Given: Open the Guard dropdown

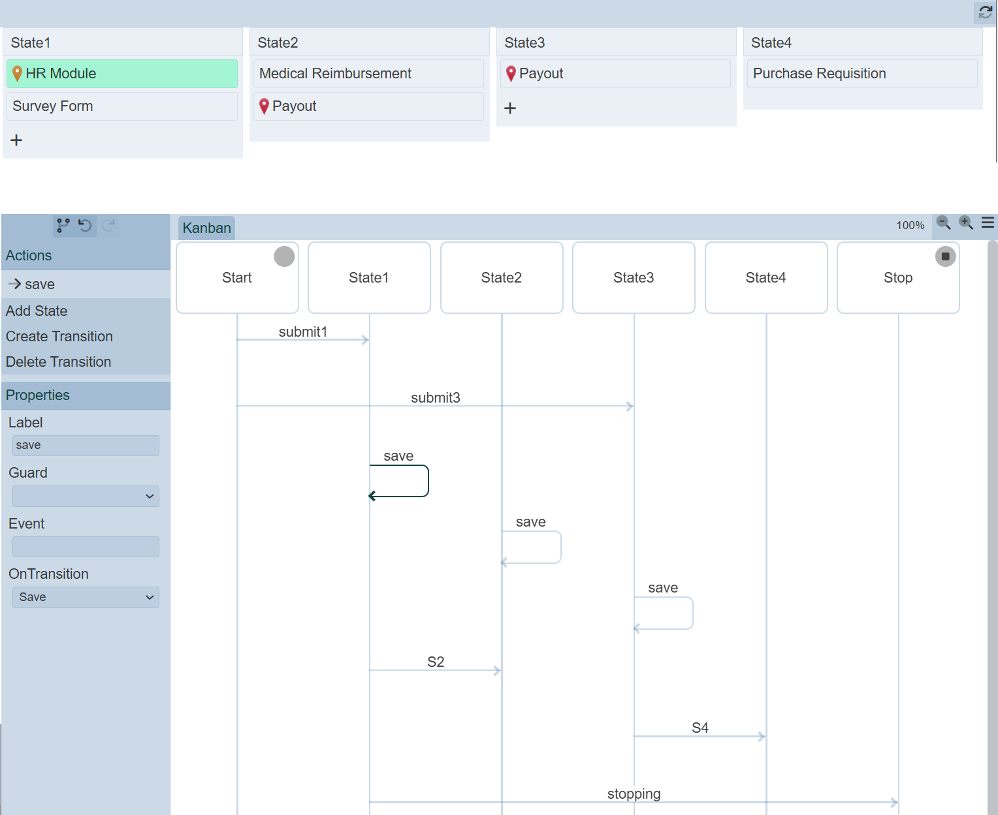Looking at the screenshot, I should (x=86, y=497).
